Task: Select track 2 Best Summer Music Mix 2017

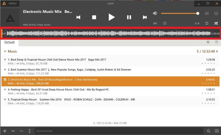Action: (110, 71)
